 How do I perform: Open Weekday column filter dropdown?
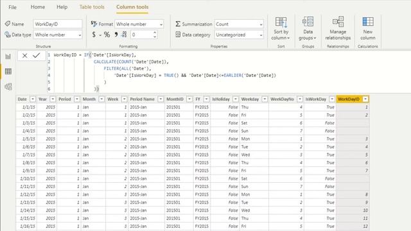(265, 99)
